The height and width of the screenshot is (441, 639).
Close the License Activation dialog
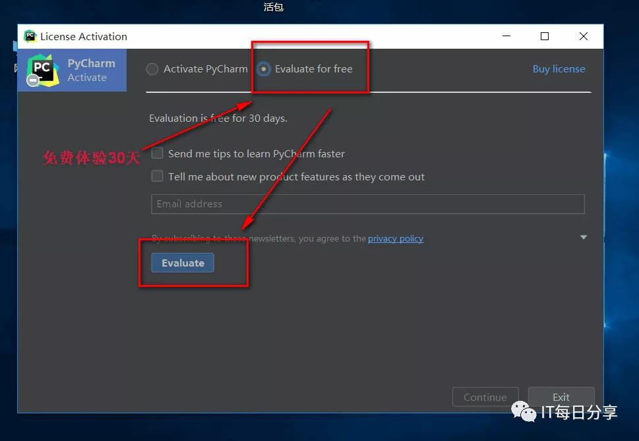click(584, 36)
